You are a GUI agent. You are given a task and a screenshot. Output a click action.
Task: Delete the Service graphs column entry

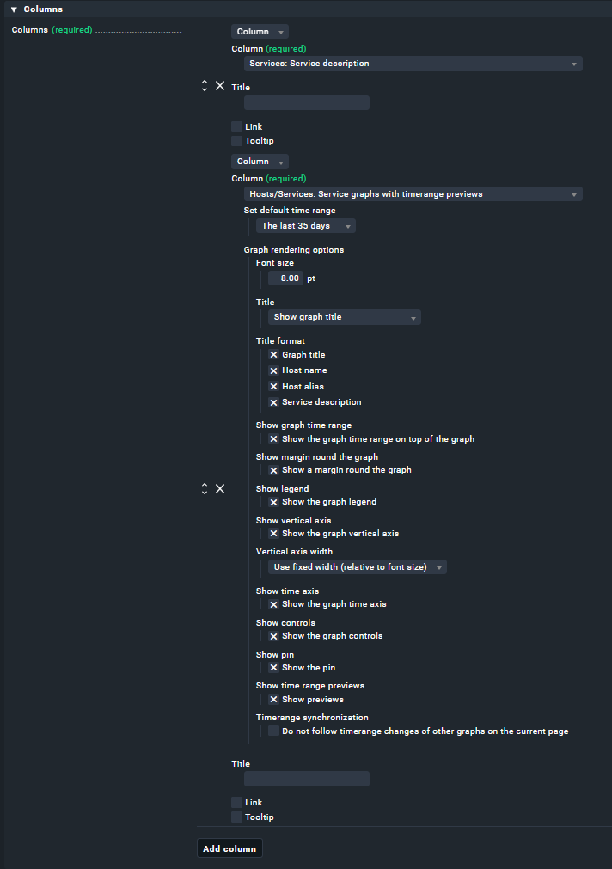tap(220, 488)
